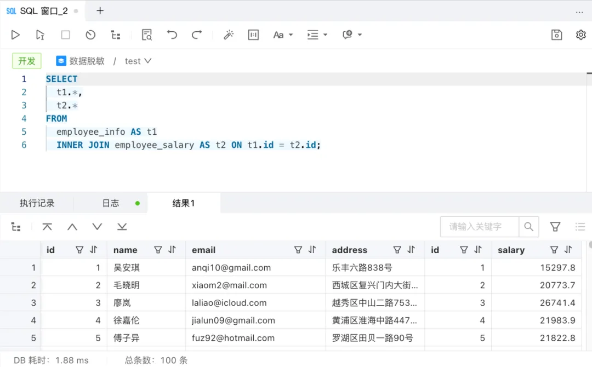The width and height of the screenshot is (592, 367).
Task: Select the name cell 吴安琪
Action: coord(146,267)
